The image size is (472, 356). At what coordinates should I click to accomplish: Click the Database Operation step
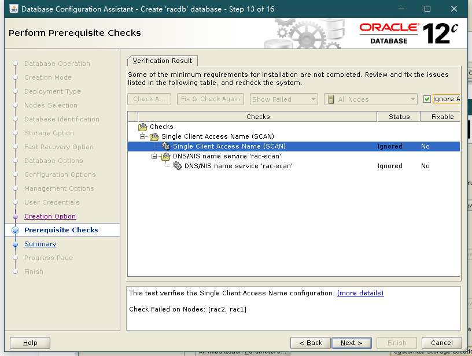[x=57, y=64]
